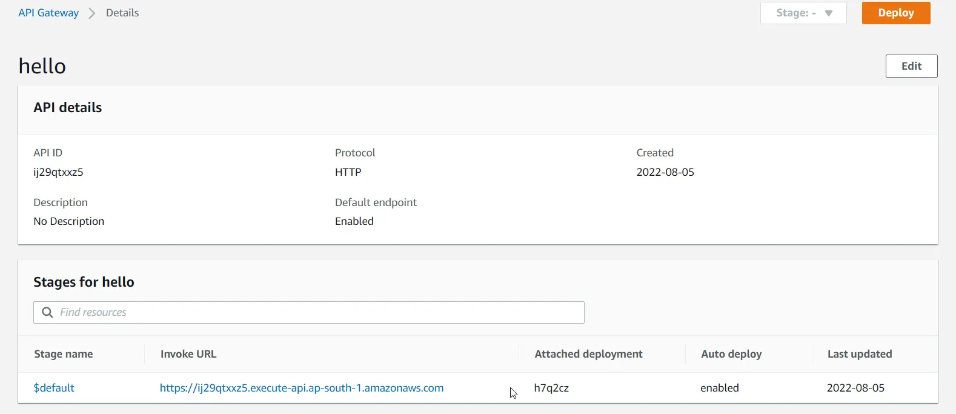Click the Description field label
This screenshot has width=956, height=414.
[x=61, y=202]
